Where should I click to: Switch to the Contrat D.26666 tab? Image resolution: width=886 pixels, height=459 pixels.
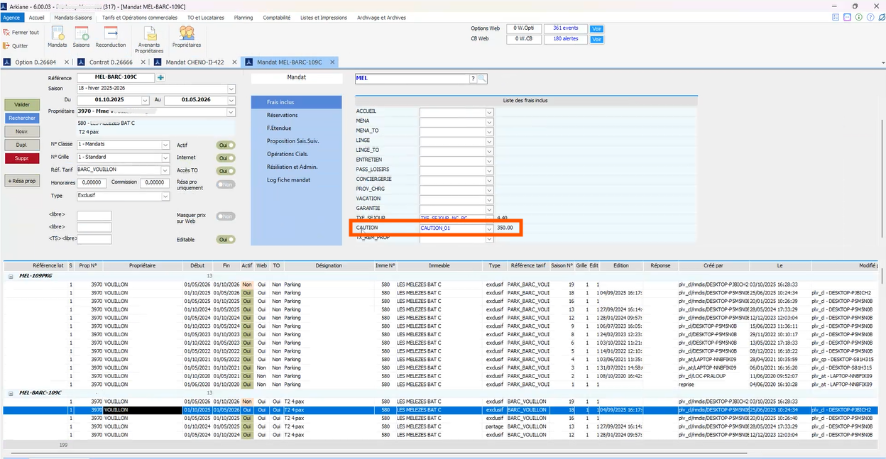(x=110, y=62)
